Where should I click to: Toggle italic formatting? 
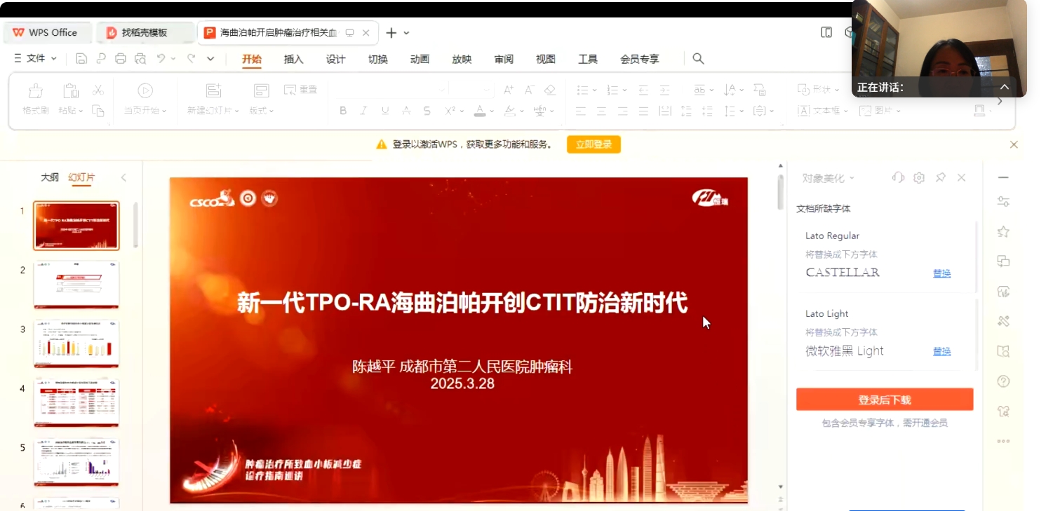coord(363,111)
